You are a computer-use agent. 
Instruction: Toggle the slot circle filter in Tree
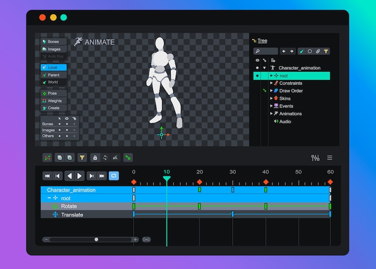click(x=309, y=51)
